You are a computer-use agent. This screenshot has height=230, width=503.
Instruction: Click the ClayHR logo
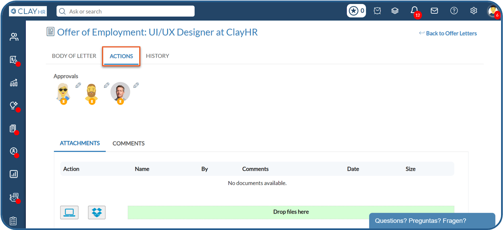28,11
